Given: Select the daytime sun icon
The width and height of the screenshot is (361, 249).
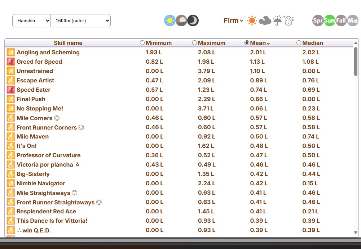Looking at the screenshot, I should [x=170, y=21].
